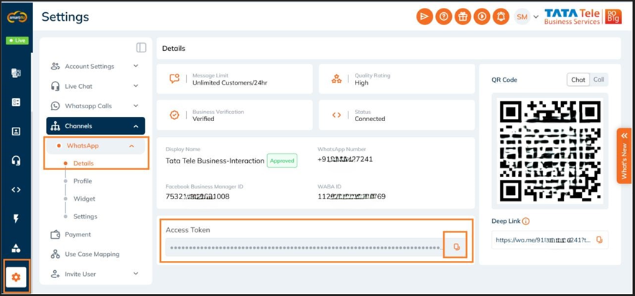Copy the Access Token

click(x=456, y=247)
